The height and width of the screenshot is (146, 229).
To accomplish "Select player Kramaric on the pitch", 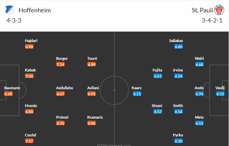I will click(95, 117).
